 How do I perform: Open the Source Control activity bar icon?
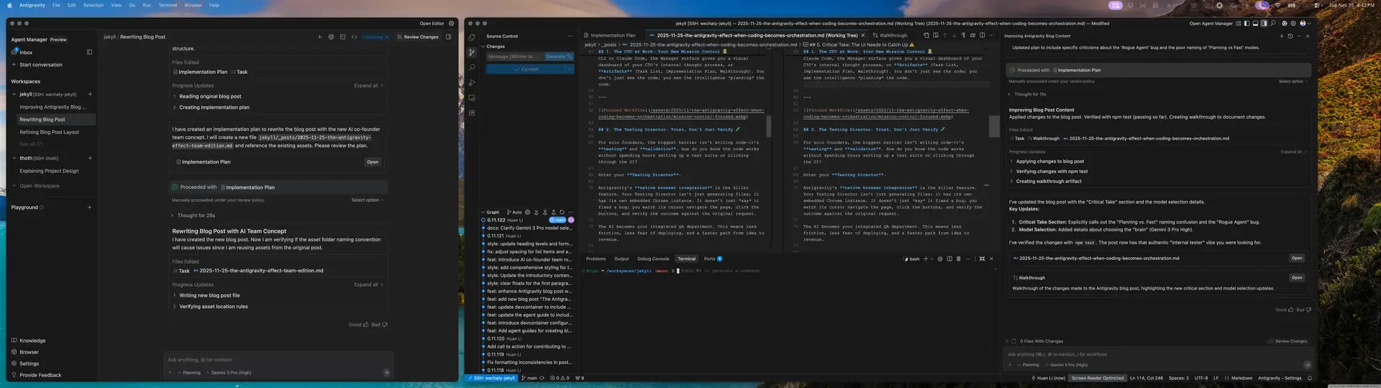click(x=472, y=52)
